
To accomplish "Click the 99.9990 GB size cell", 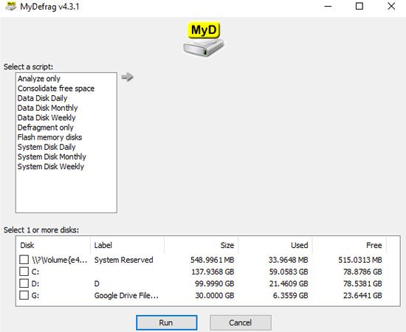I will 215,283.
